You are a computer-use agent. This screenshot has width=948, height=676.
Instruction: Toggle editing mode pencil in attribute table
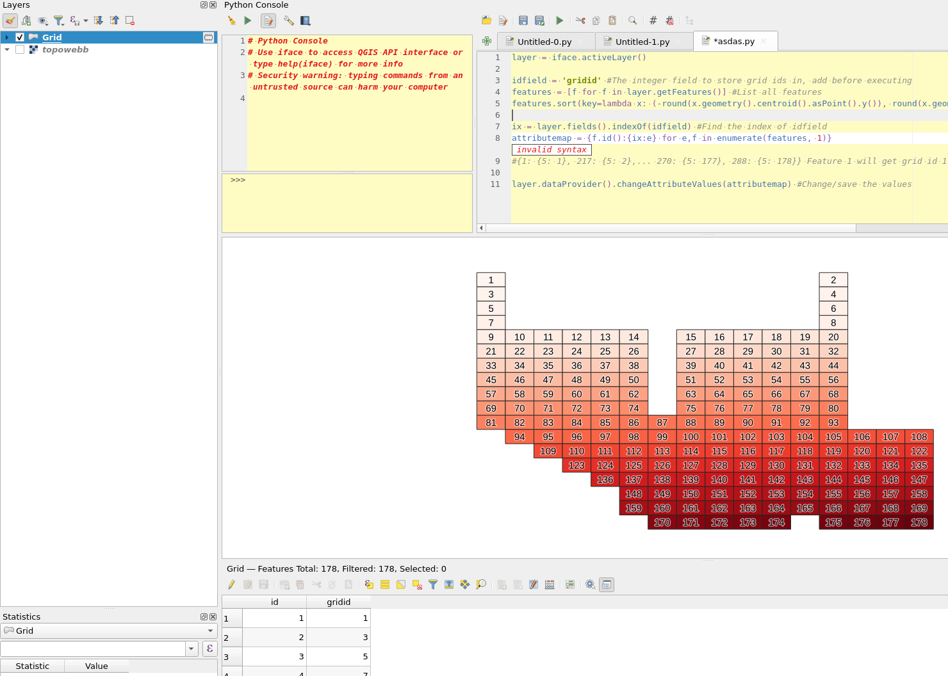(231, 584)
